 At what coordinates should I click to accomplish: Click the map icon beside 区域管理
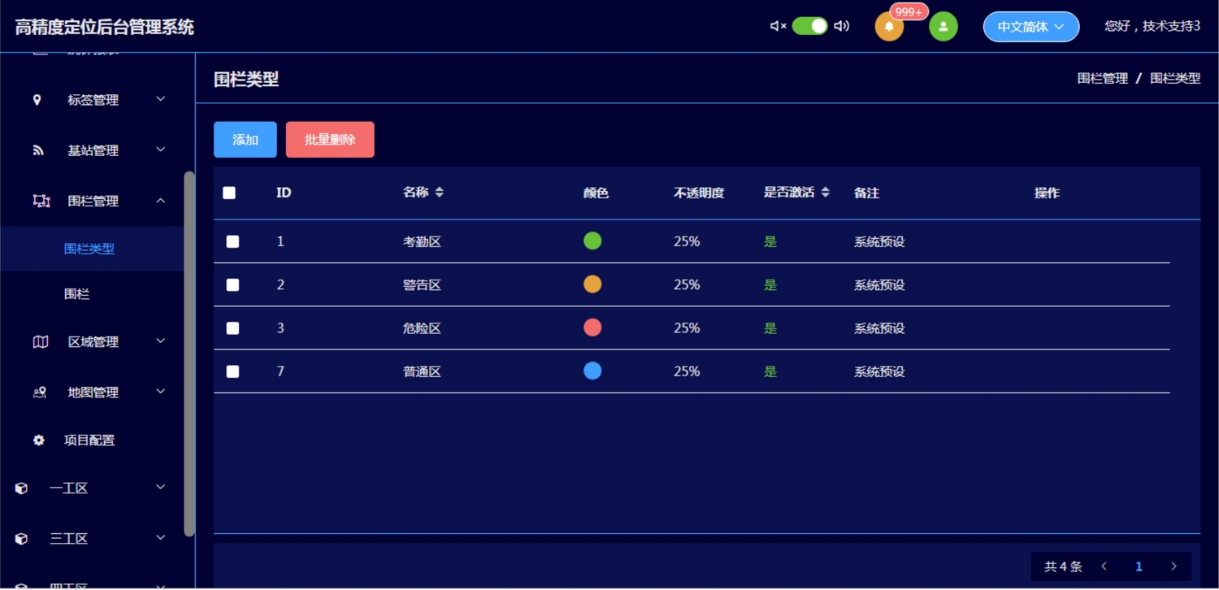(x=41, y=342)
